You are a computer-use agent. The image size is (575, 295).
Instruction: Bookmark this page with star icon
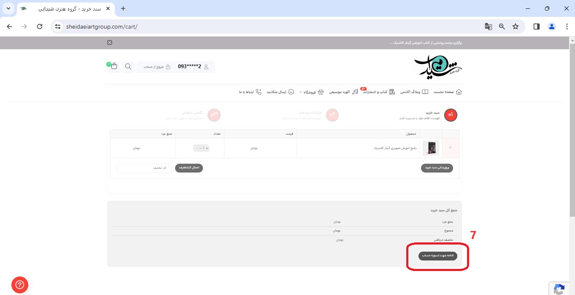[516, 27]
